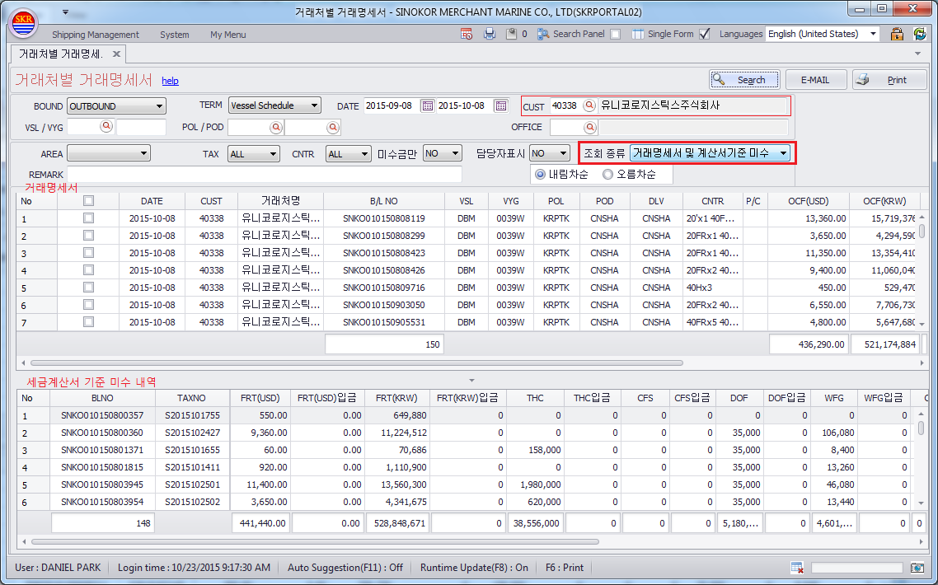Screen dimensions: 938x585
Task: Open the 조회 종류 dropdown
Action: click(x=710, y=153)
